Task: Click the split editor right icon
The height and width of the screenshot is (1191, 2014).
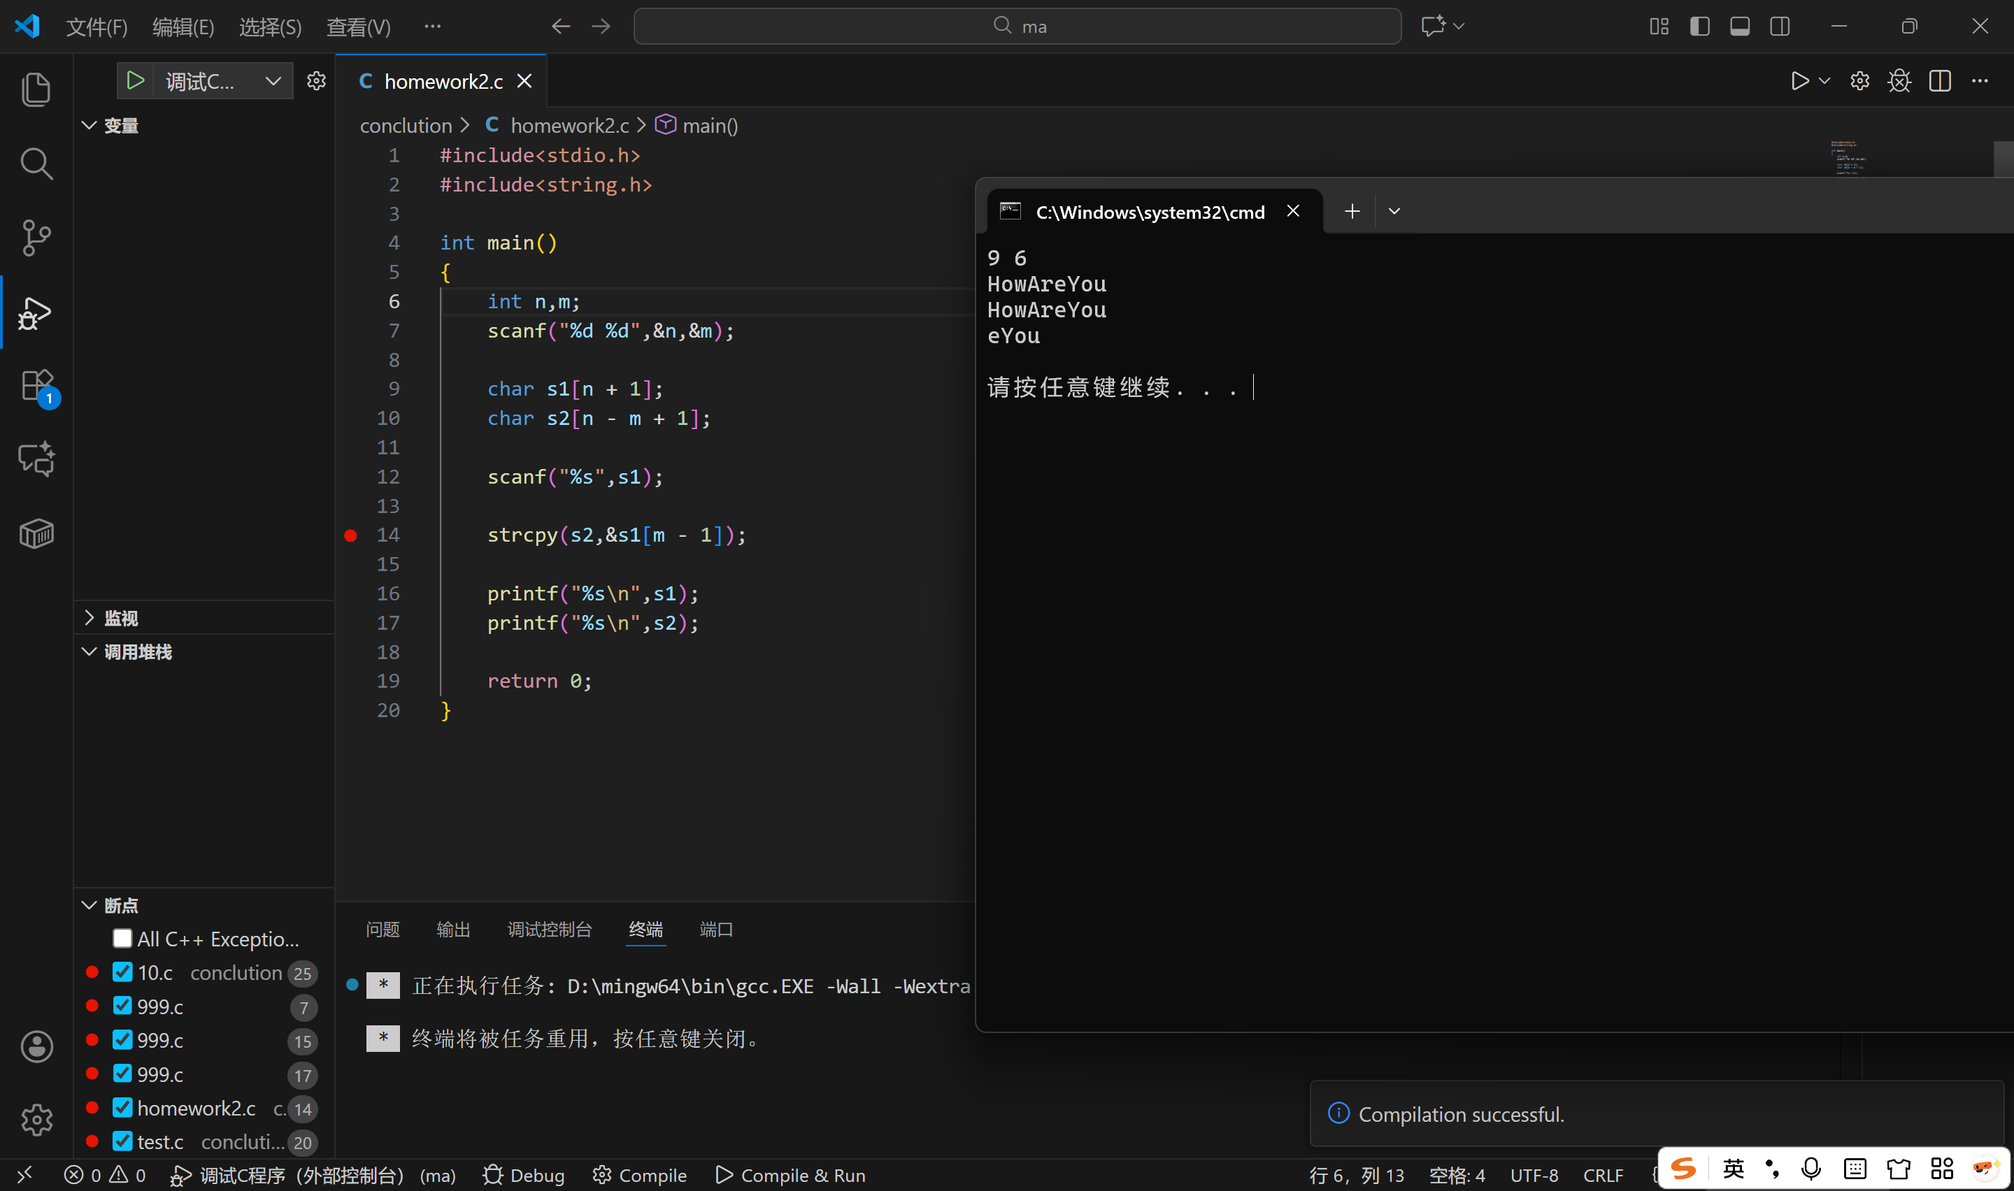Action: click(1939, 81)
